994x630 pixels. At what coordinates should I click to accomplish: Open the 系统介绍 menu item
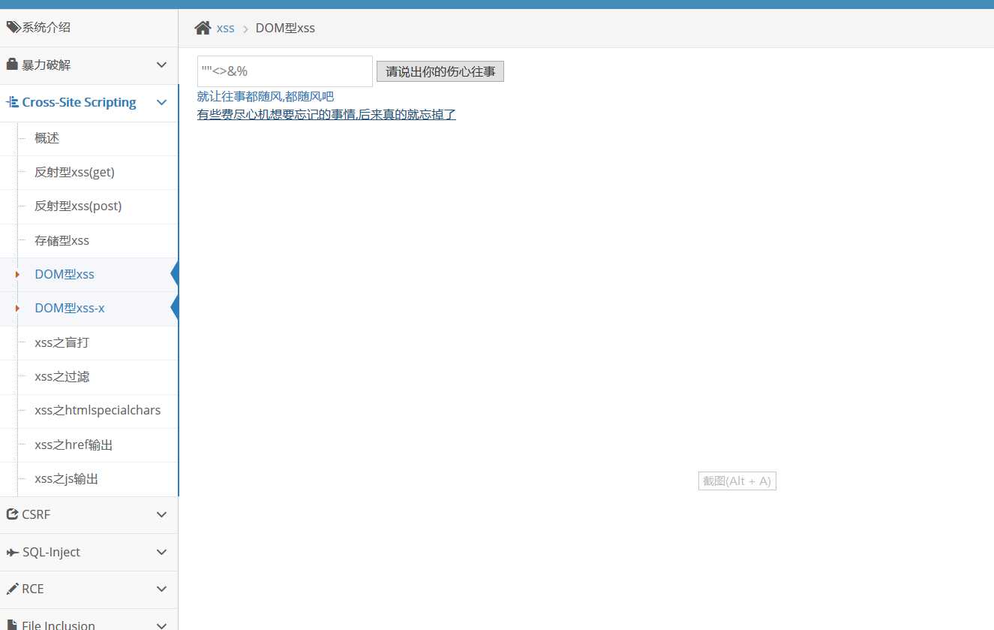89,28
